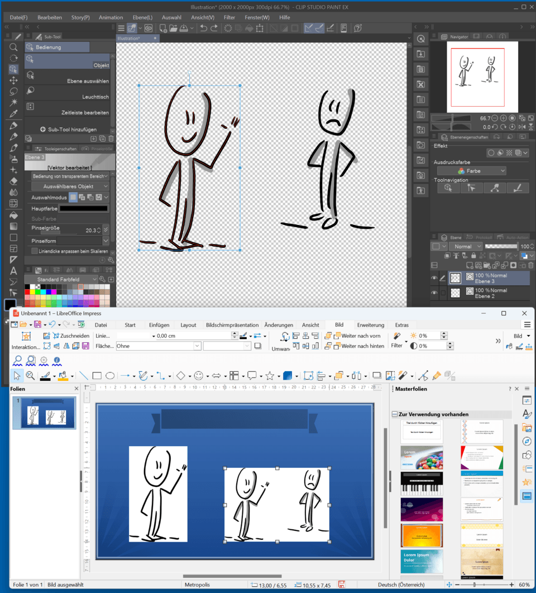Select the Lasso selection tool in Clip Studio

[x=13, y=92]
